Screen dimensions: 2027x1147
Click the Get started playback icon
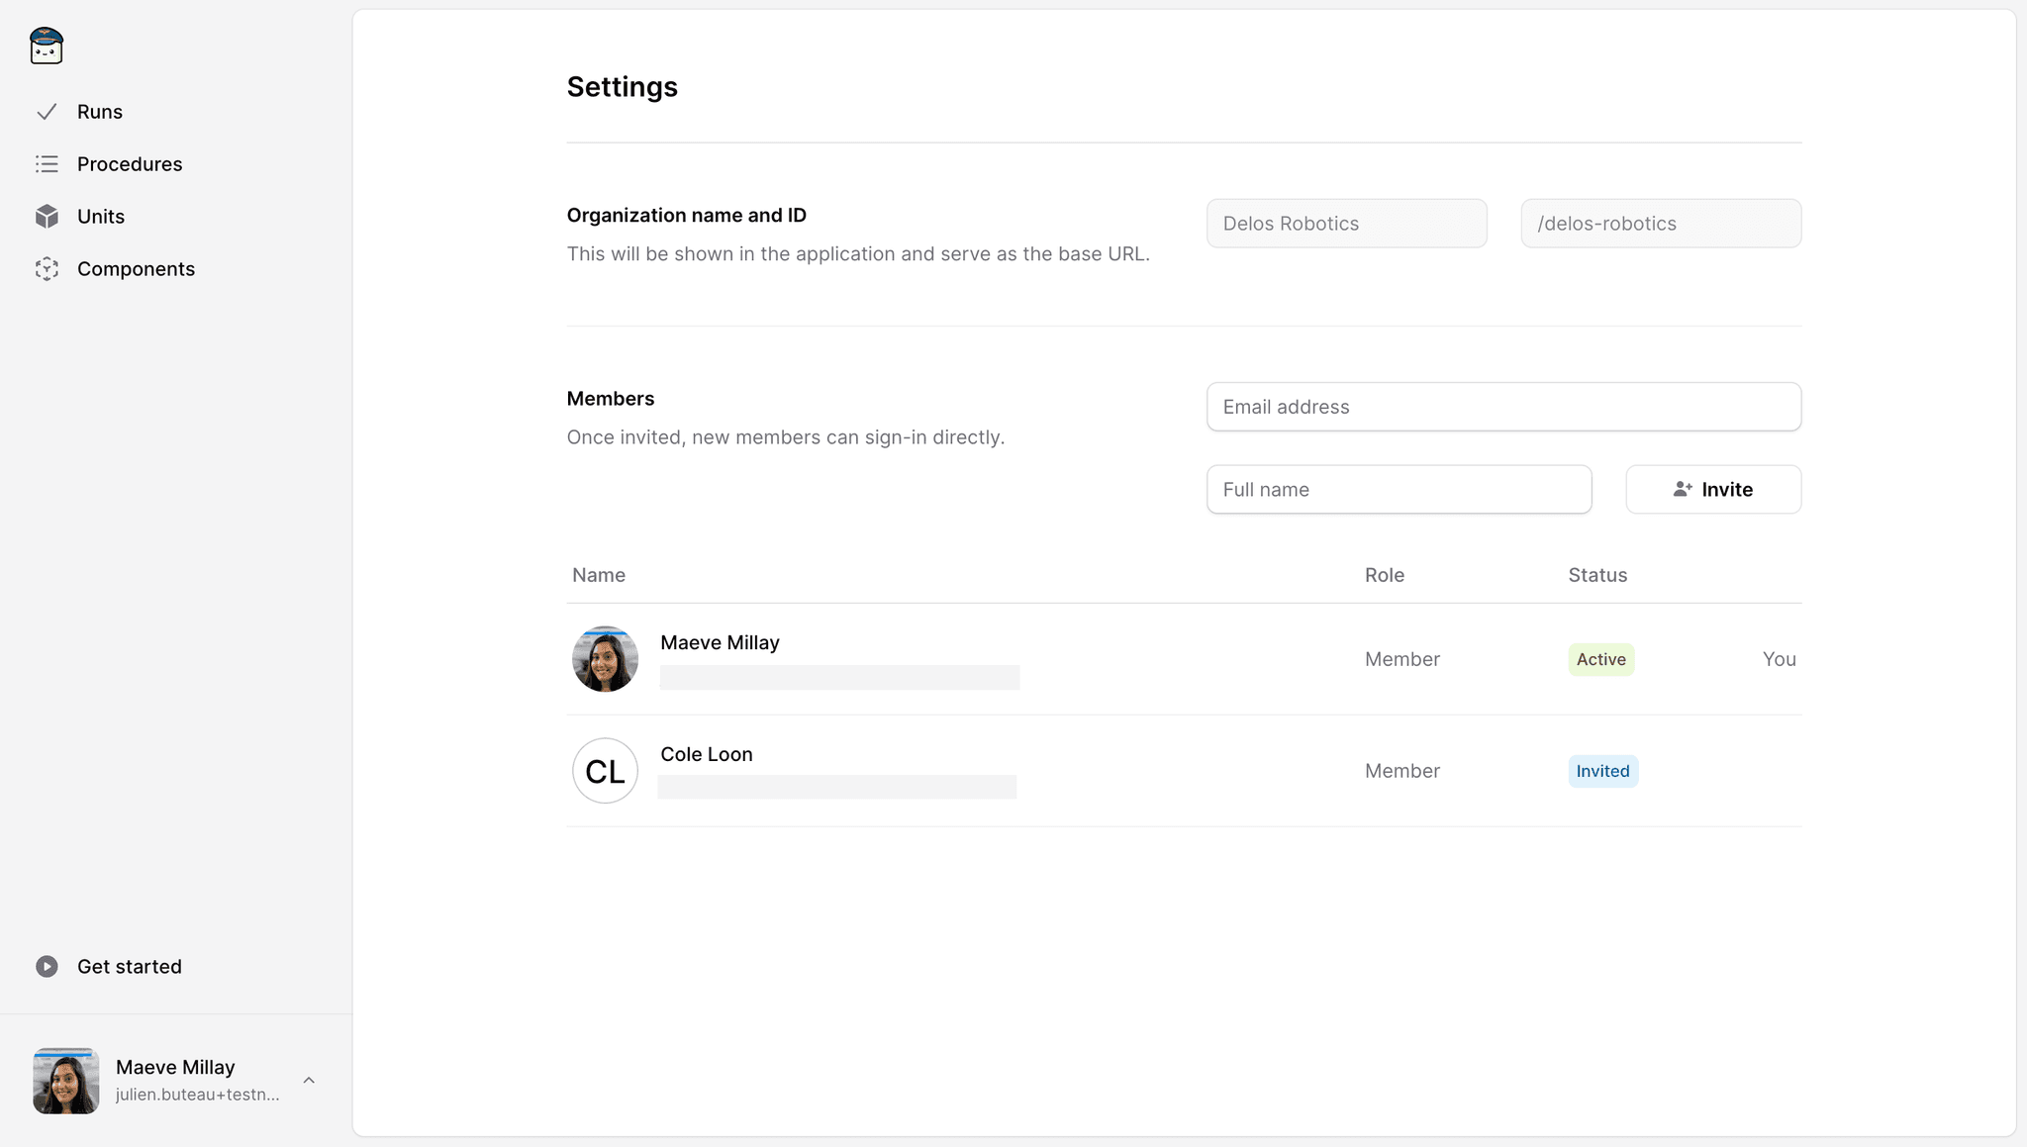coord(46,966)
